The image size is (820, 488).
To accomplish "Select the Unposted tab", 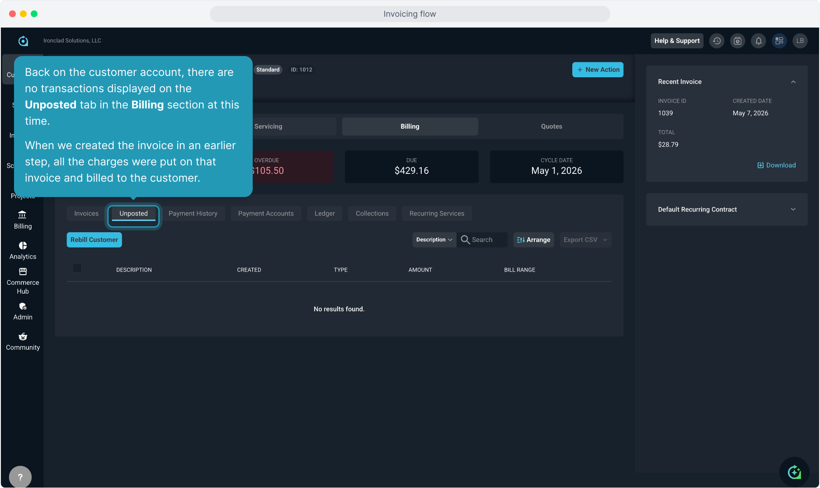I will pyautogui.click(x=134, y=213).
